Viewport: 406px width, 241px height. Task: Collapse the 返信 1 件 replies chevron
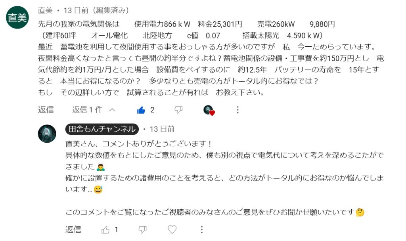(112, 110)
